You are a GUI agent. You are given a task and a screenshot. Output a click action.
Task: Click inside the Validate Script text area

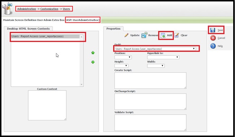click(151, 123)
